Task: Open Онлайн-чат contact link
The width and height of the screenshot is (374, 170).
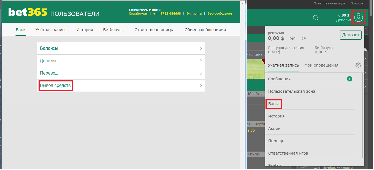Action: [138, 13]
